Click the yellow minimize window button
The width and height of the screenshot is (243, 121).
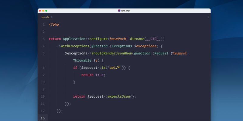[x=43, y=11]
